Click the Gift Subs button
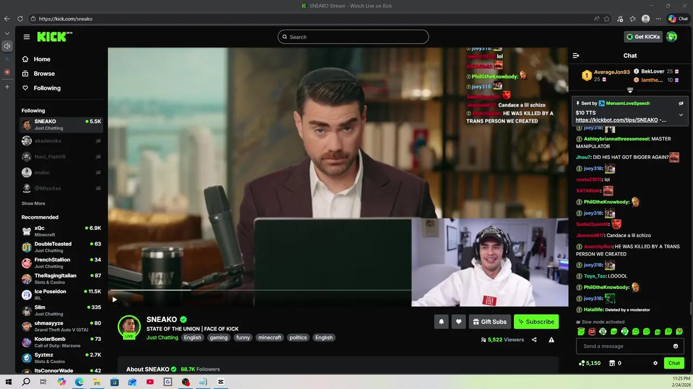This screenshot has width=693, height=389. point(490,321)
